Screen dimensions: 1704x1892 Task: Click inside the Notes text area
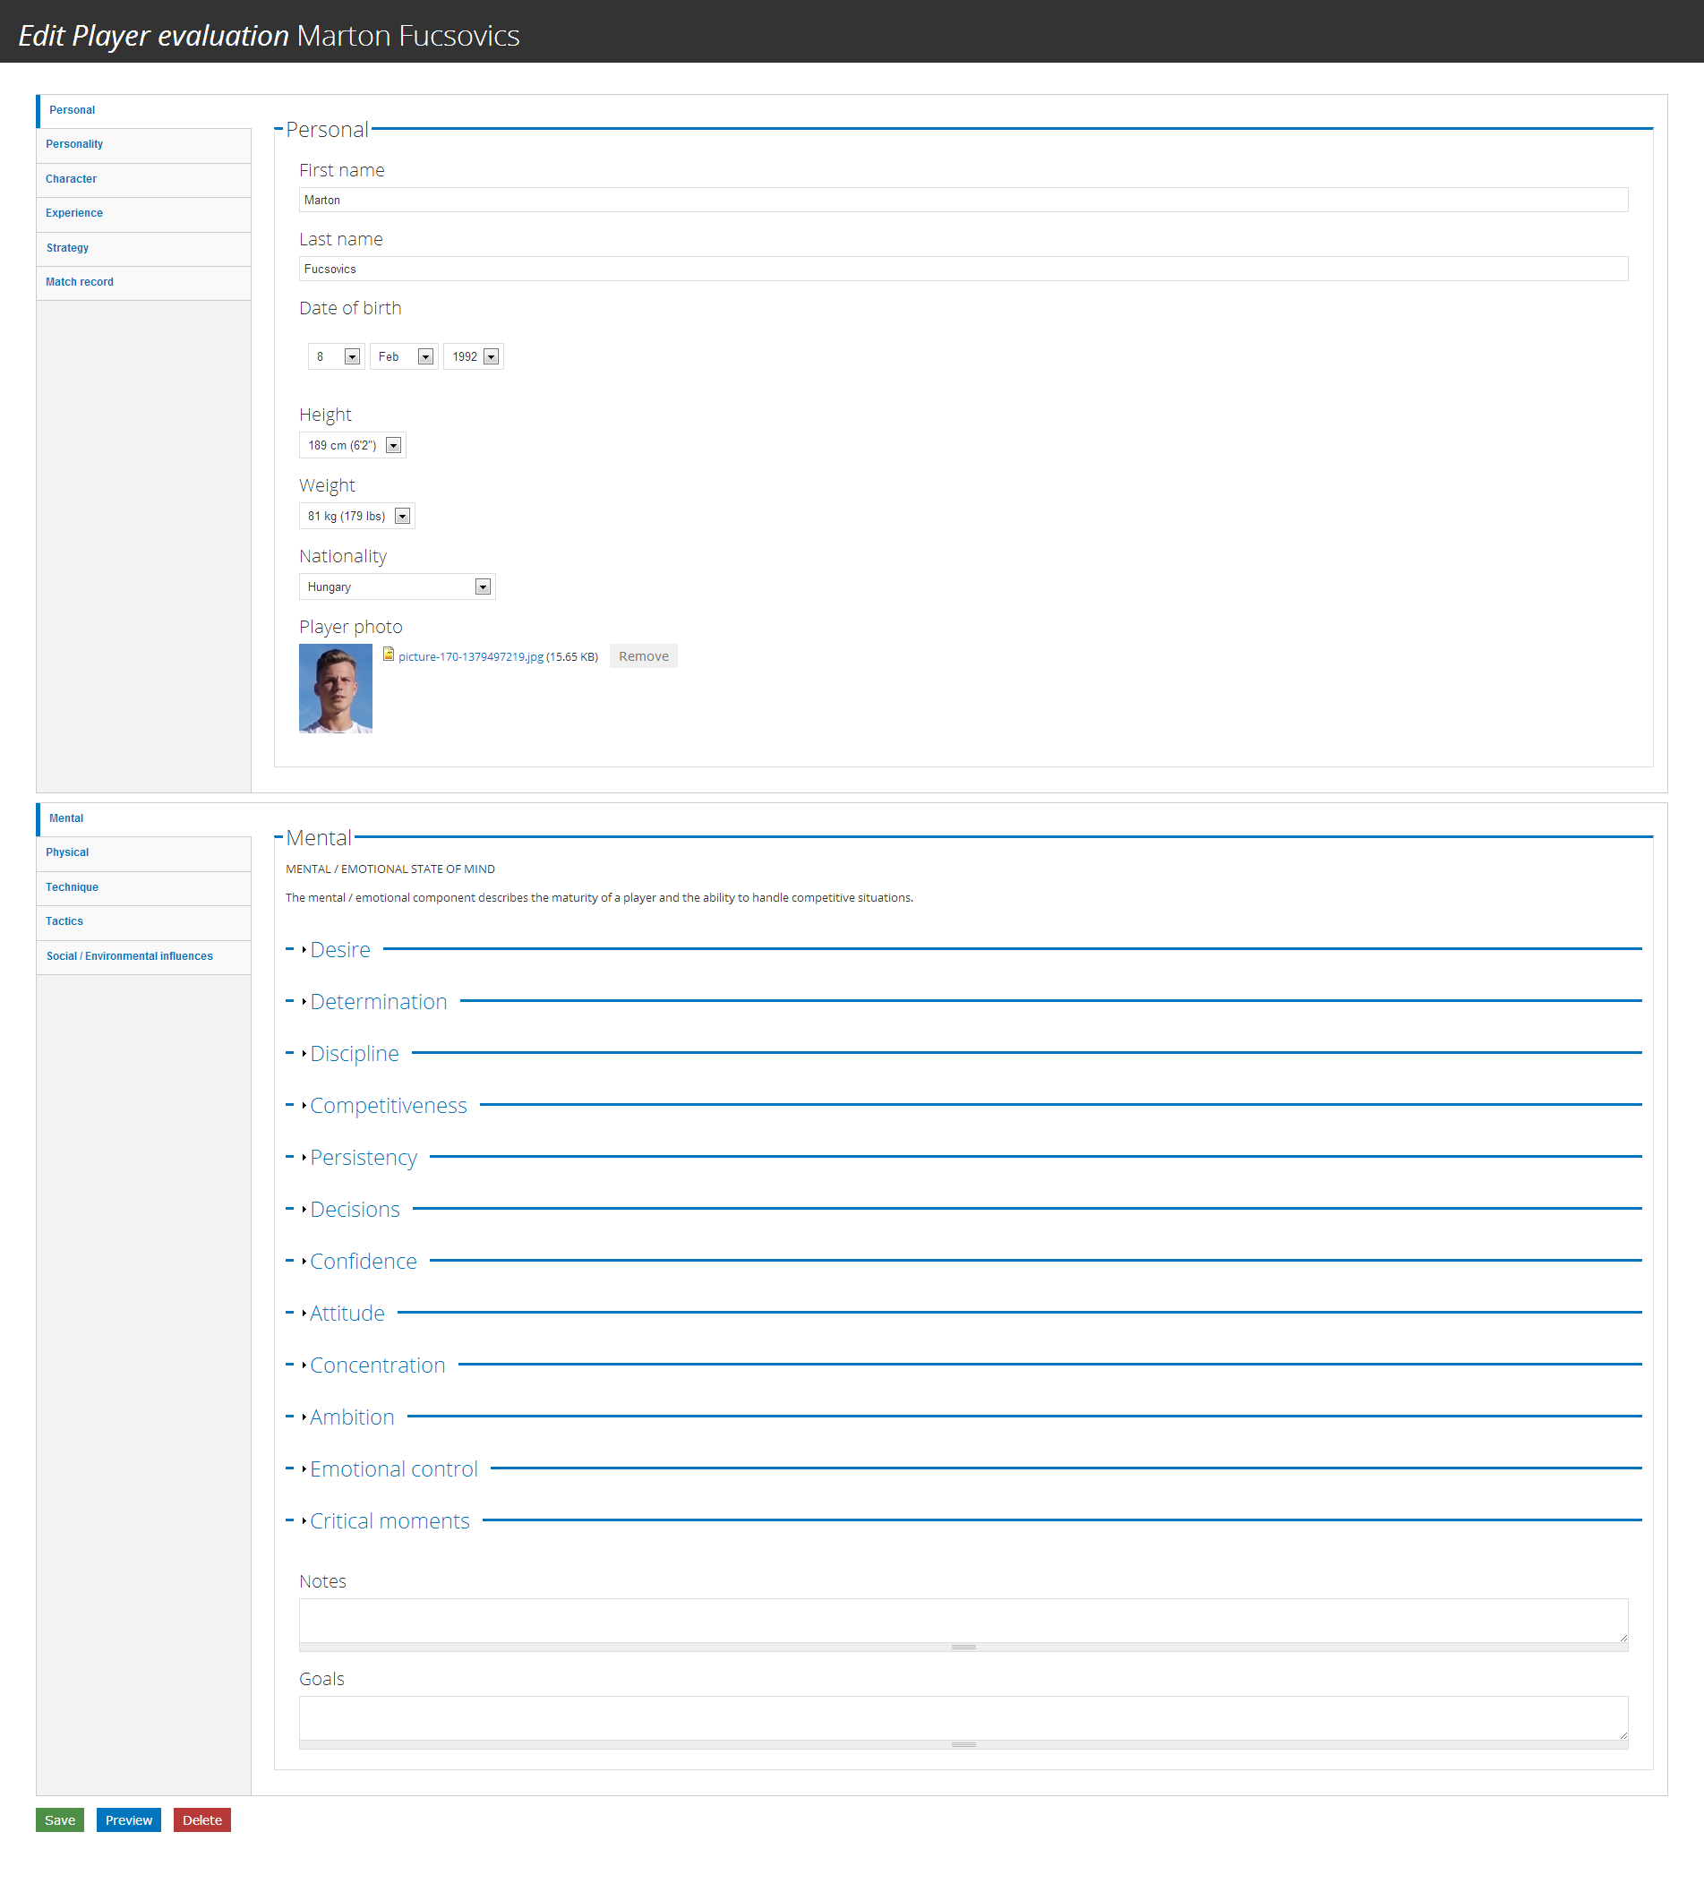[963, 1621]
